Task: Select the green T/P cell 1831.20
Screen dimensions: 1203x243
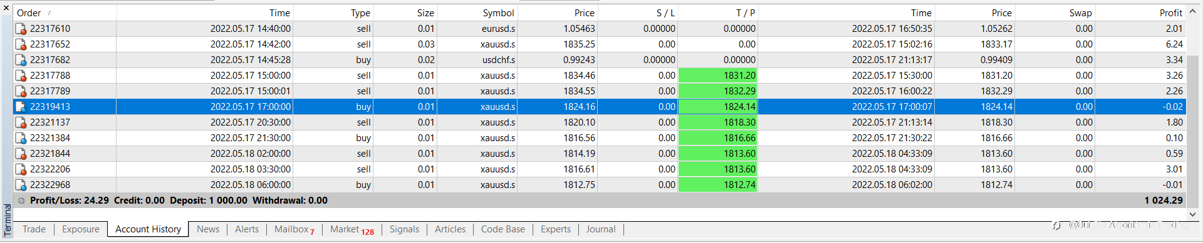Action: pos(718,76)
